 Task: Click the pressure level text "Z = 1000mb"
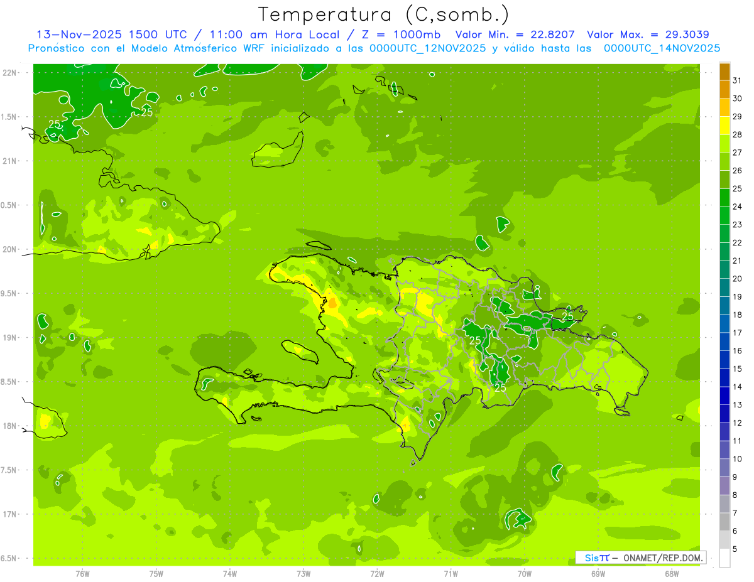[400, 35]
